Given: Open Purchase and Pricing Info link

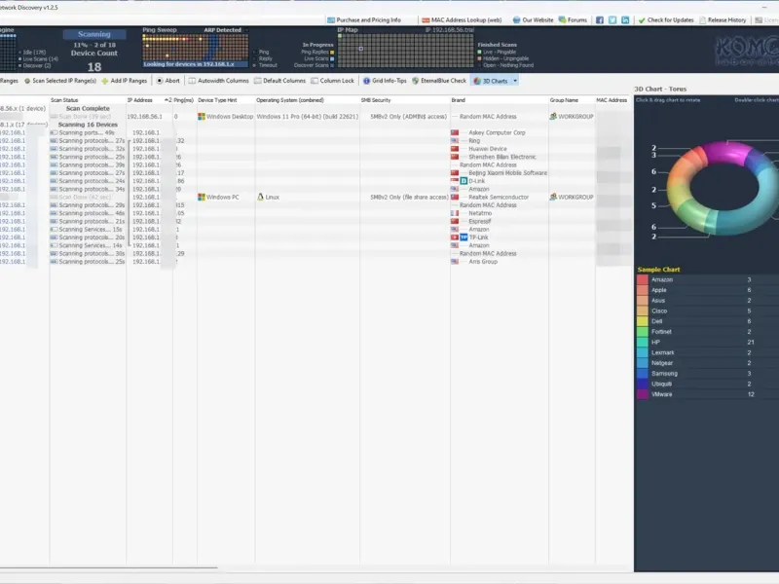Looking at the screenshot, I should coord(363,20).
